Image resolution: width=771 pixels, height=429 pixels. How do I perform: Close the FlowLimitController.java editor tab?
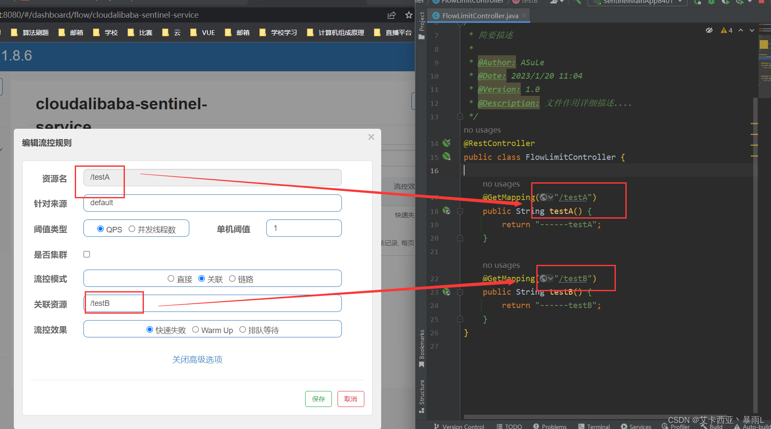[x=524, y=16]
